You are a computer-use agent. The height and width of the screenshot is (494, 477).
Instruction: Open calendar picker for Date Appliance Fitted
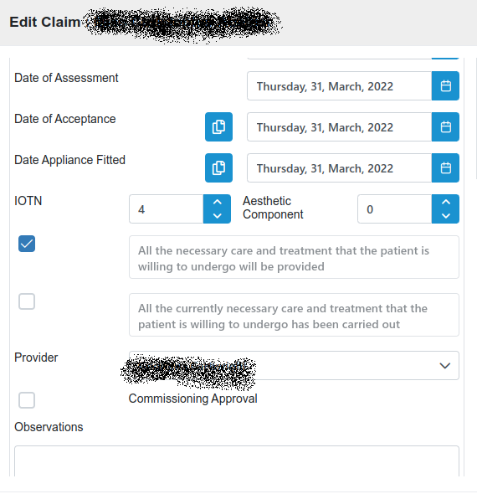pyautogui.click(x=445, y=167)
